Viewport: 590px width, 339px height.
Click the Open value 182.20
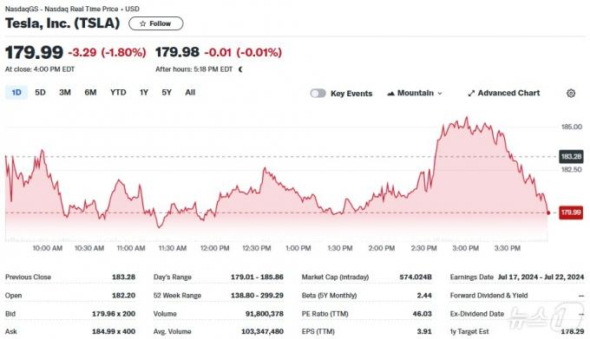[x=123, y=296]
